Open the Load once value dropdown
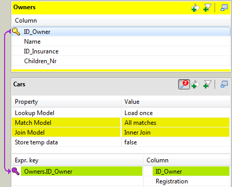This screenshot has width=232, height=187. [x=176, y=113]
